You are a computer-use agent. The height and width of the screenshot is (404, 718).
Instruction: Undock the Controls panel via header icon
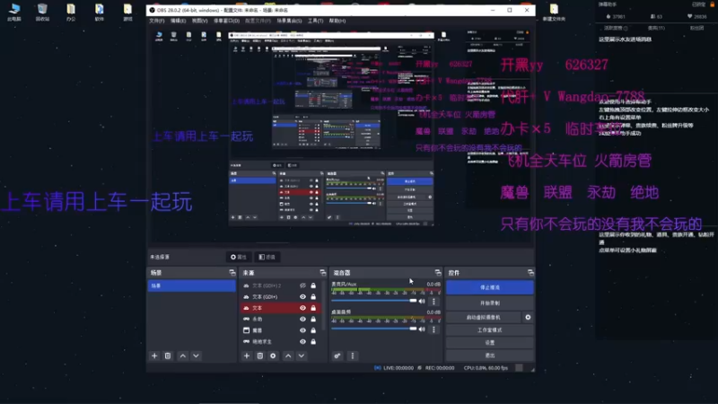(x=530, y=273)
